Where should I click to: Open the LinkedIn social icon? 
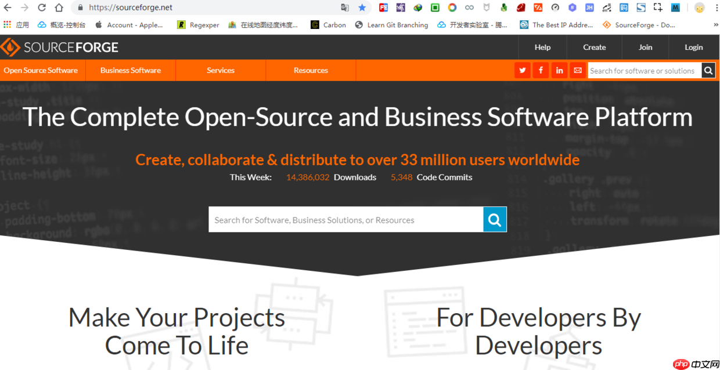(559, 70)
